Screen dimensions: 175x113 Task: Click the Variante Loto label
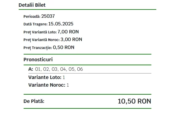click(45, 77)
